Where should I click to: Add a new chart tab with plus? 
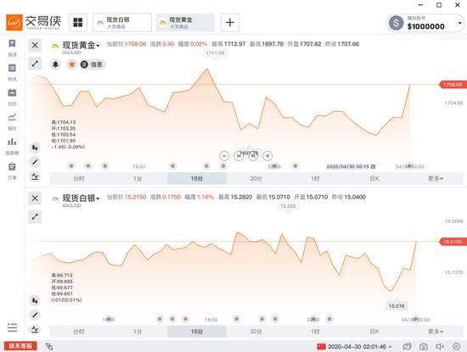click(x=230, y=22)
